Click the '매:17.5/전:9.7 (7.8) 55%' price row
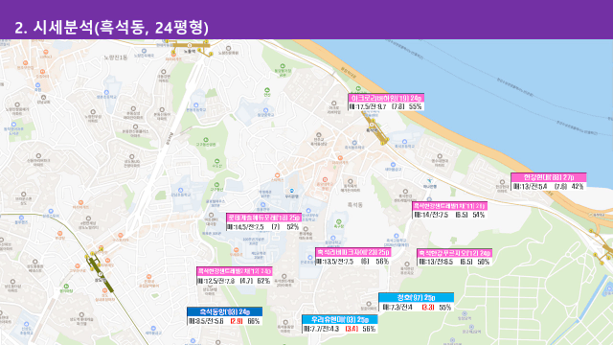 (x=386, y=106)
